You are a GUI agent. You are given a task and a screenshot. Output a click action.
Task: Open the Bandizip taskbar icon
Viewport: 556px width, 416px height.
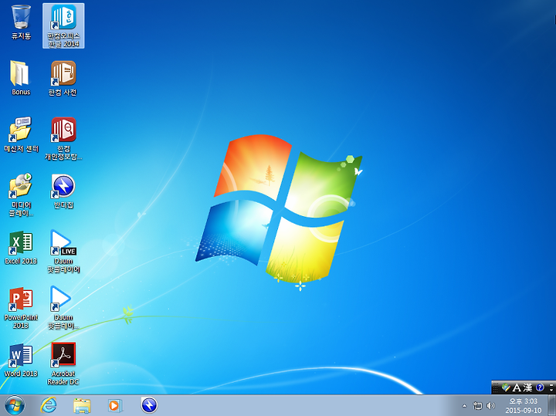click(x=149, y=405)
